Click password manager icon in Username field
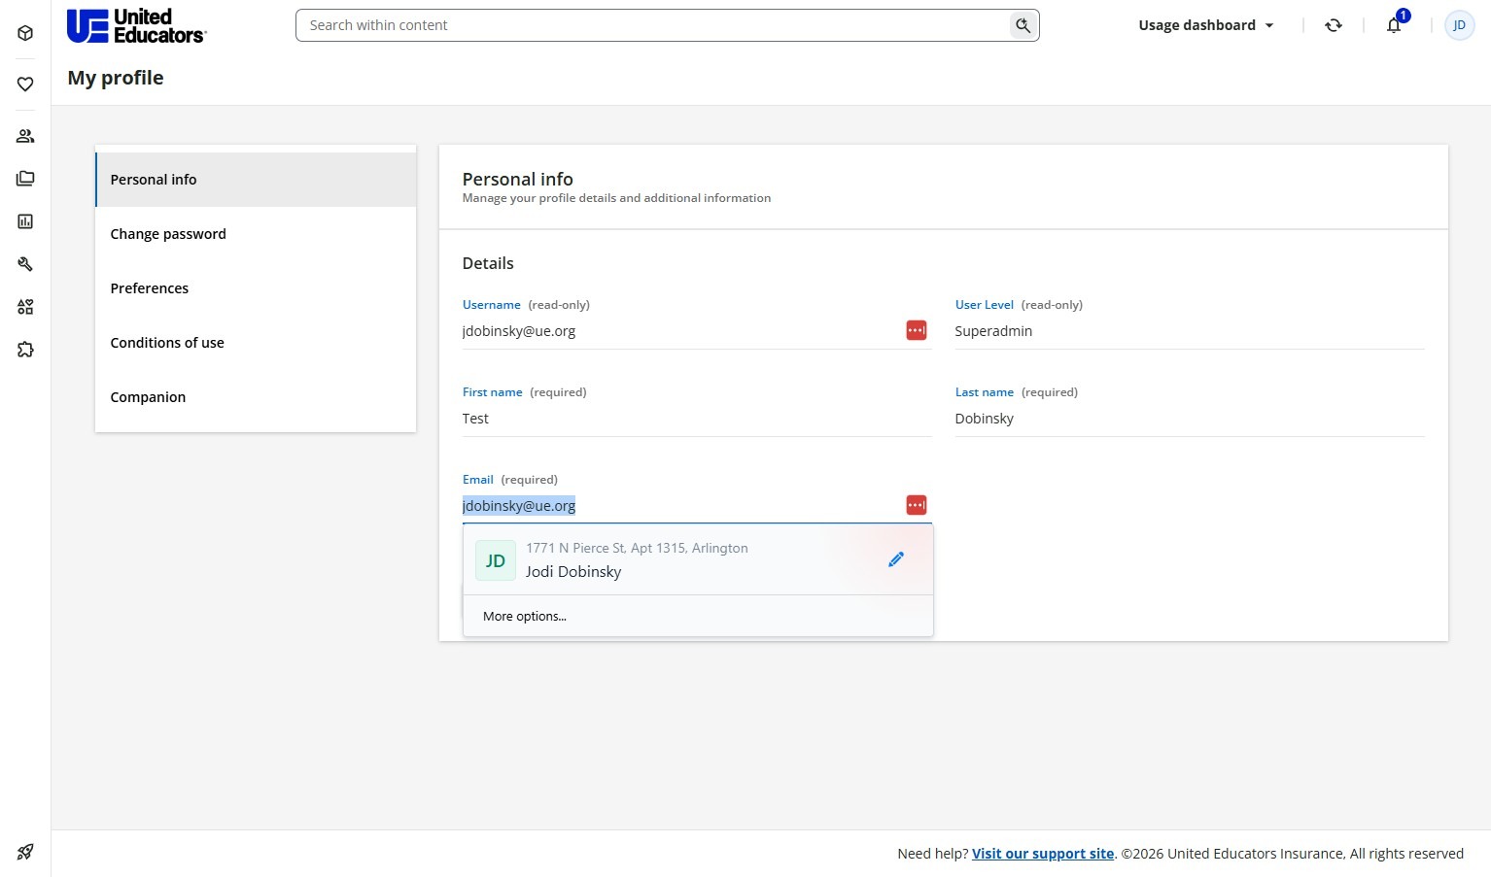1491x877 pixels. coord(917,330)
